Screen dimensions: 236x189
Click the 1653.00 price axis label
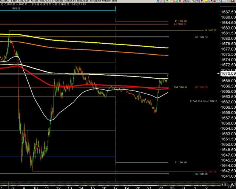228,134
